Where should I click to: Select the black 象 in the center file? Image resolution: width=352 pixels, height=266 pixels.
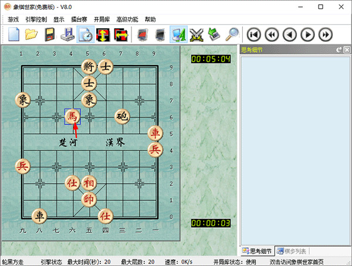pyautogui.click(x=89, y=100)
